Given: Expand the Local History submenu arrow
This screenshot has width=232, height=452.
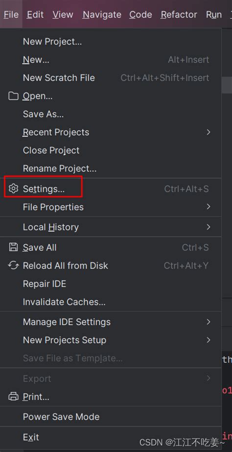Looking at the screenshot, I should (209, 227).
